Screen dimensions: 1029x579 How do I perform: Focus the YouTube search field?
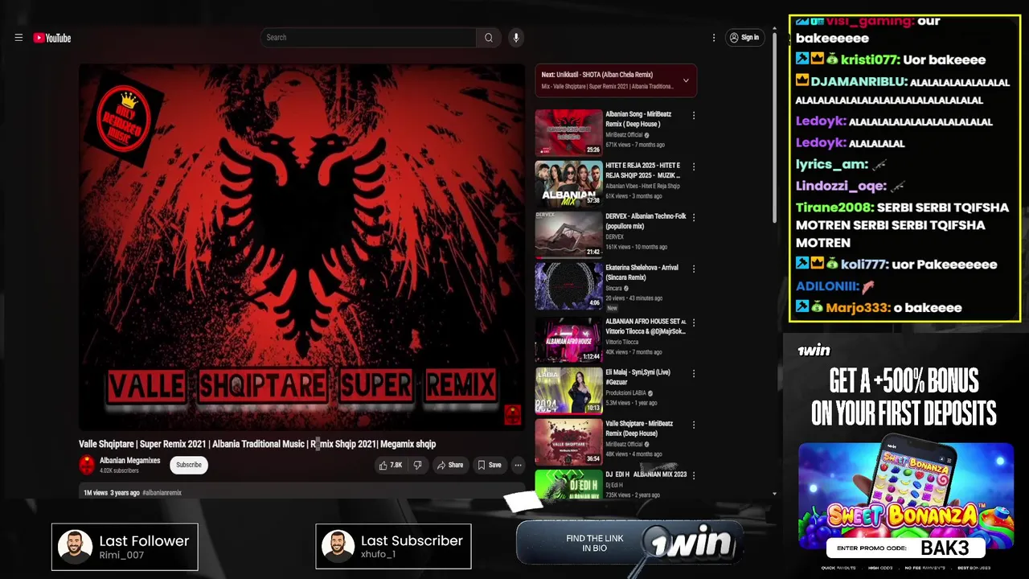pyautogui.click(x=368, y=38)
